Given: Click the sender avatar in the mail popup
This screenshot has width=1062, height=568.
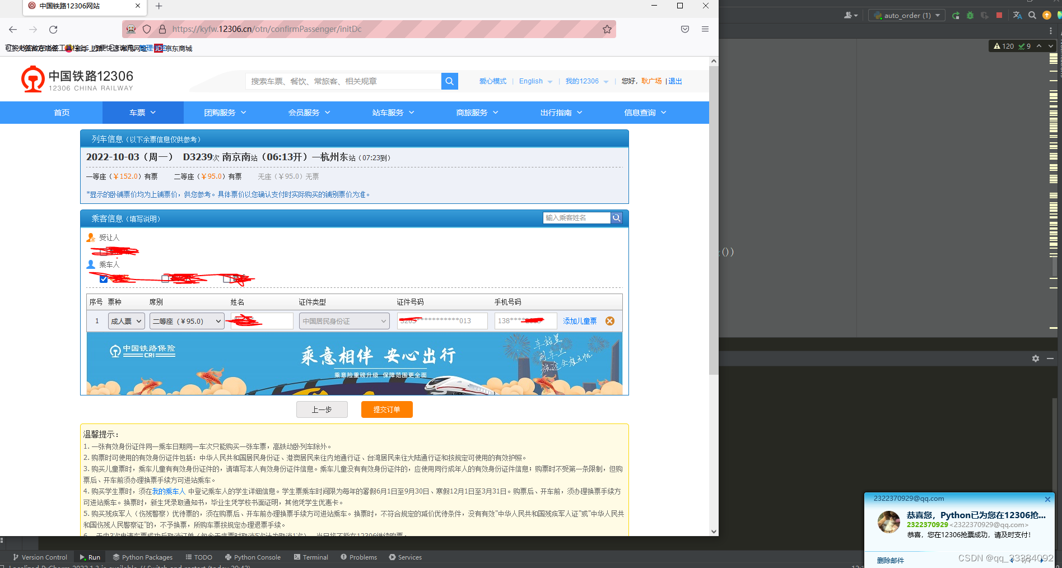Looking at the screenshot, I should (x=888, y=522).
